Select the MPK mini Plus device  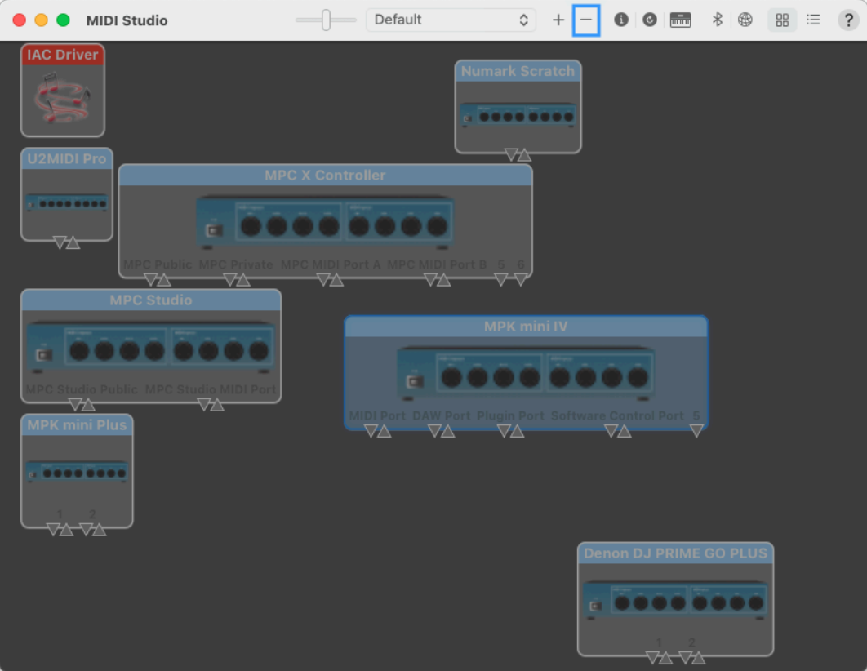pyautogui.click(x=77, y=471)
